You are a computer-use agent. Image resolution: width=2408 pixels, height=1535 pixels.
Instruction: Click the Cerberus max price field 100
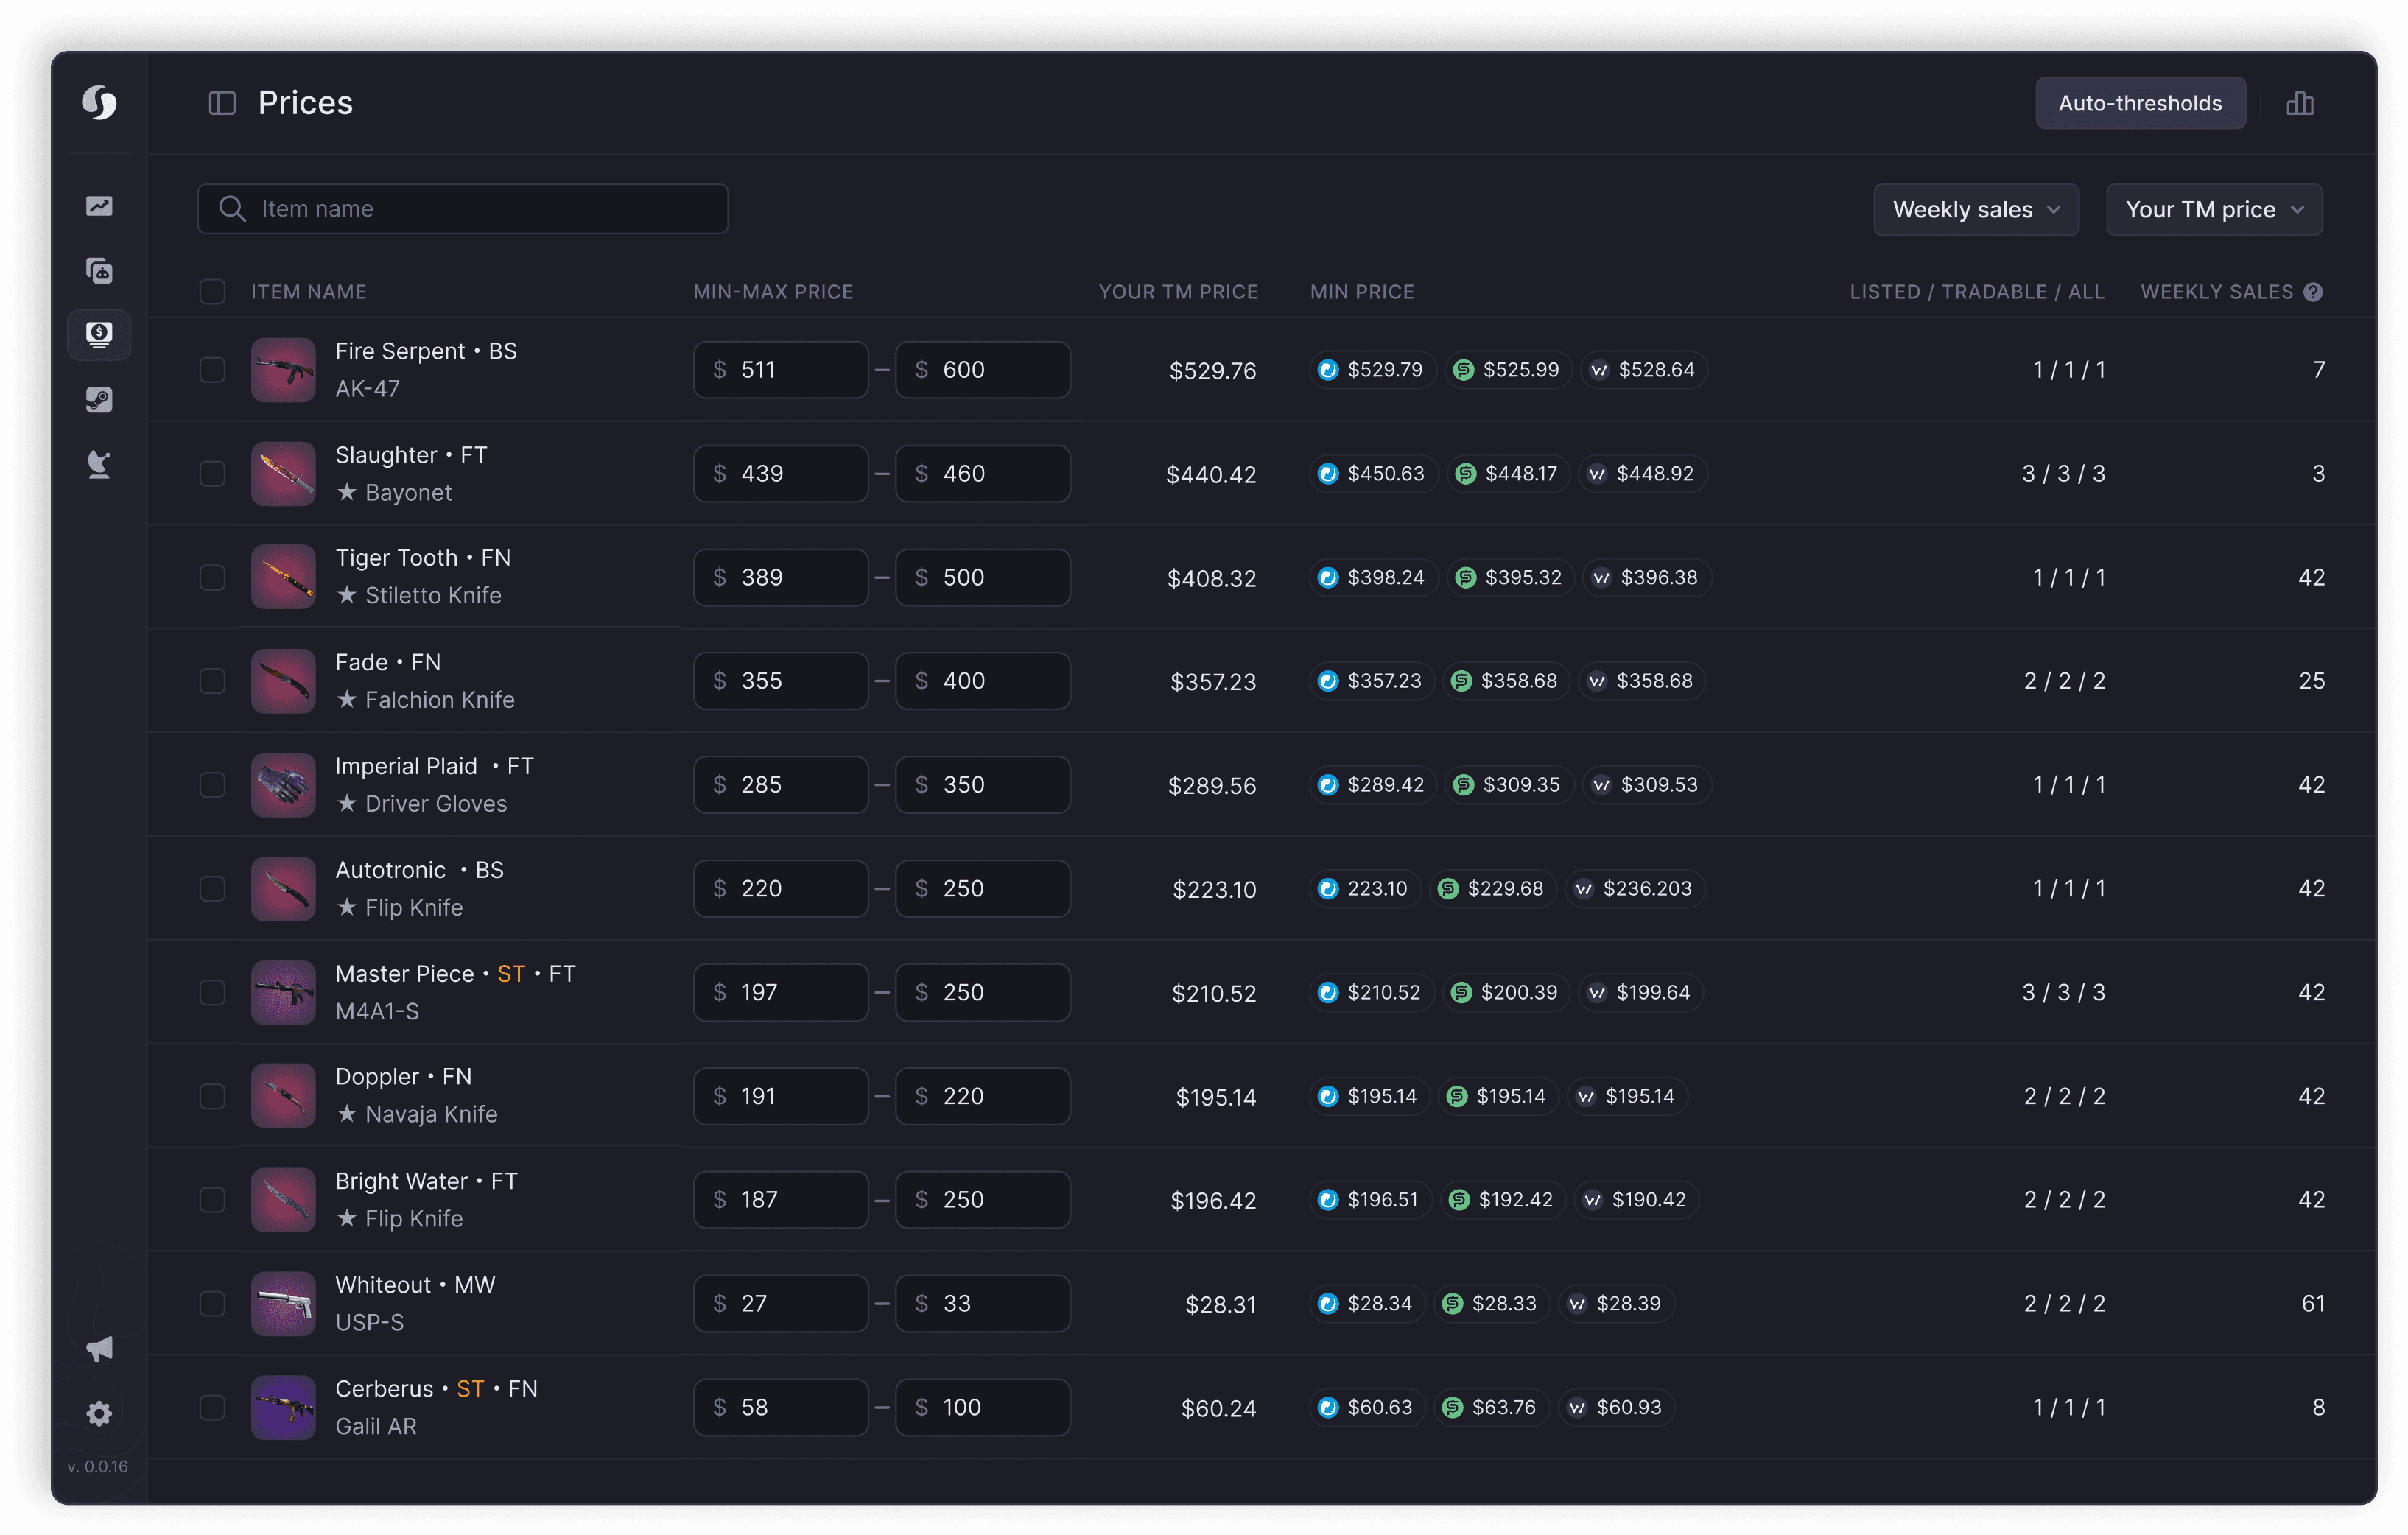tap(983, 1407)
